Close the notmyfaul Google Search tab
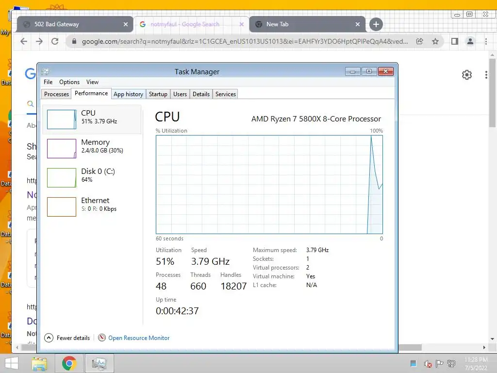The width and height of the screenshot is (497, 373). coord(242,24)
